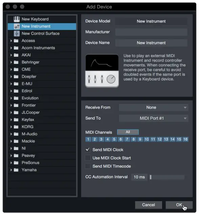Screen dimensions: 199x214
Task: Toggle MIDI channel 1
Action: [88, 139]
